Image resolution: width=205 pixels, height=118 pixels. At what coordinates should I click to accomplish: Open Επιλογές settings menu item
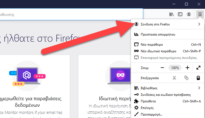[x=168, y=108]
